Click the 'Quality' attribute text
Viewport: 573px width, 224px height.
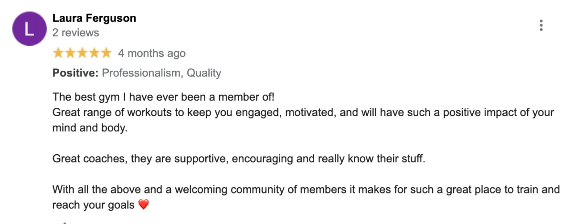[x=204, y=73]
